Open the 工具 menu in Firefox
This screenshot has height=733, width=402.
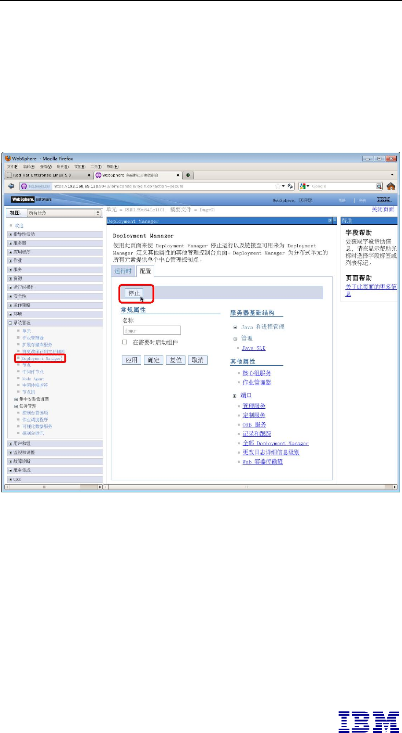[x=96, y=166]
